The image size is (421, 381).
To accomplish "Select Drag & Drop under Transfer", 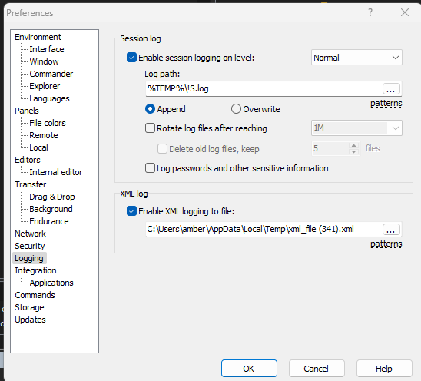I will pos(52,197).
